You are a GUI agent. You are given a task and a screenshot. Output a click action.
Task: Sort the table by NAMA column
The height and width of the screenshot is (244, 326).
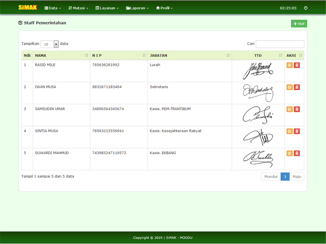(x=61, y=55)
